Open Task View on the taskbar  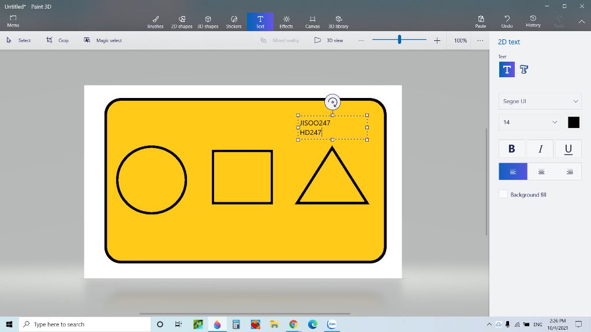click(178, 324)
